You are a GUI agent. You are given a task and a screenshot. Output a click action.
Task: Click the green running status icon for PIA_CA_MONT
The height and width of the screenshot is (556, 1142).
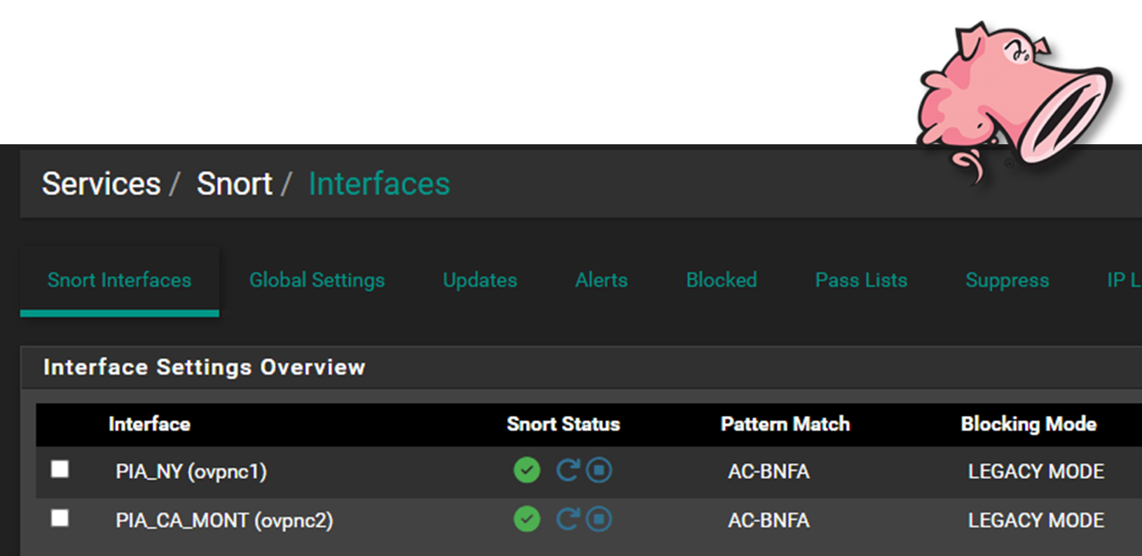click(527, 519)
